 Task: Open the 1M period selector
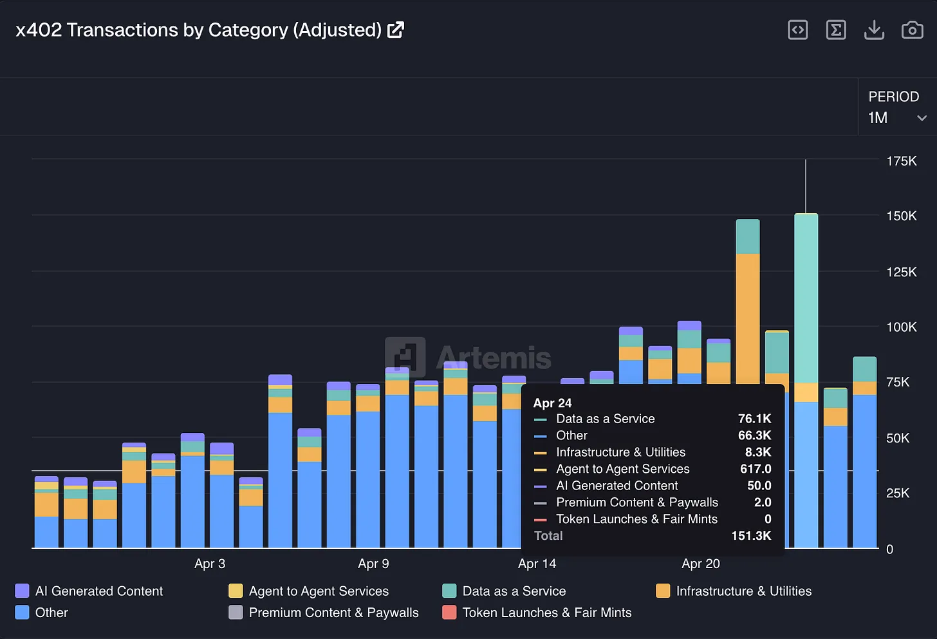[878, 118]
